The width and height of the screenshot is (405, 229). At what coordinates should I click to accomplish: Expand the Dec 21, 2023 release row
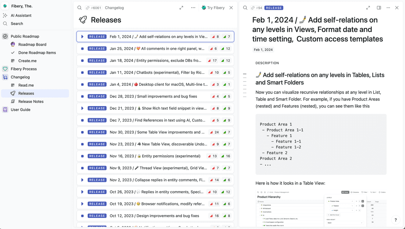pos(82,108)
